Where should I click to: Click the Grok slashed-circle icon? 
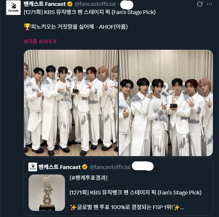click(x=200, y=4)
